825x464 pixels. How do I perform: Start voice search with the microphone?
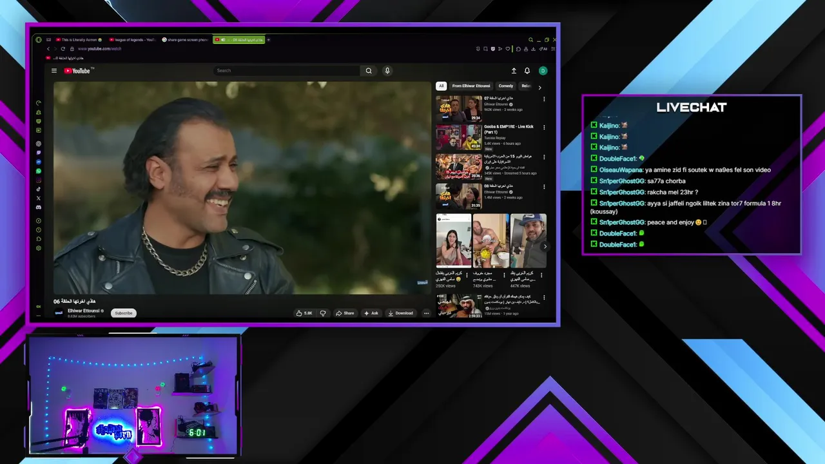[387, 71]
